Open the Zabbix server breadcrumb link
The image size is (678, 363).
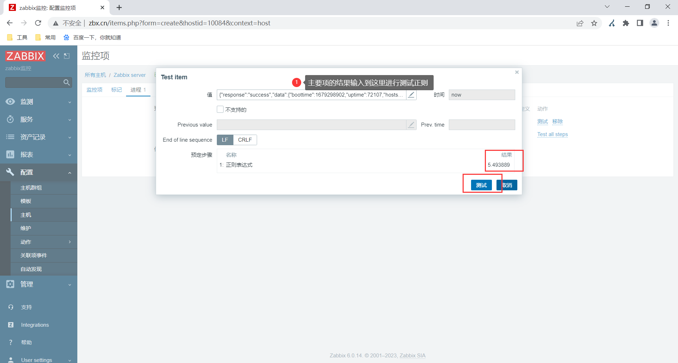pyautogui.click(x=130, y=75)
